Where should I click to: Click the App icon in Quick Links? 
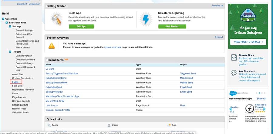(169, 125)
